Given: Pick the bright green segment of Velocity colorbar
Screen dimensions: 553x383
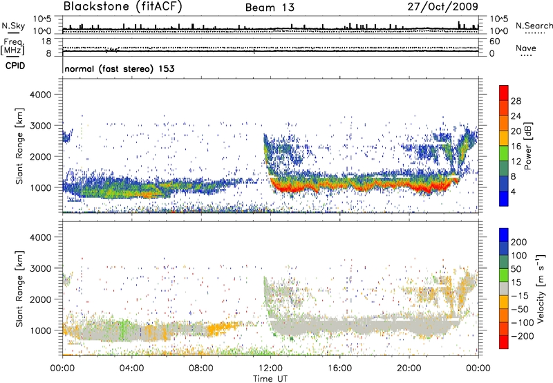Looking at the screenshot, I should (x=504, y=275).
